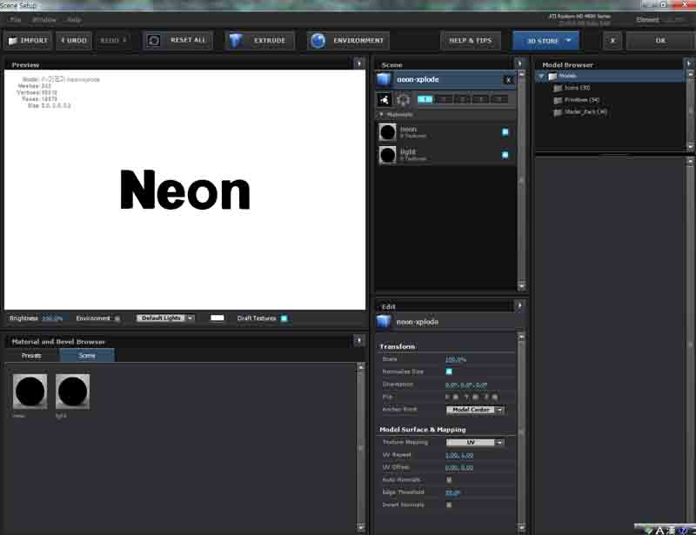Remove neon-xplode model with its X icon
The width and height of the screenshot is (696, 535).
pos(509,80)
